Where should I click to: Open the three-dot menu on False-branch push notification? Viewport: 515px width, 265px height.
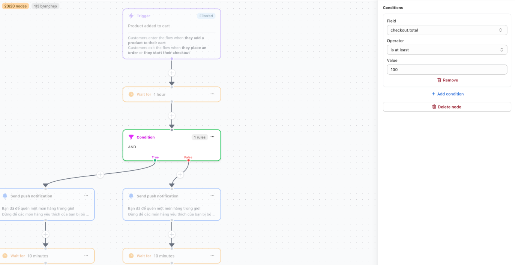[x=212, y=196]
